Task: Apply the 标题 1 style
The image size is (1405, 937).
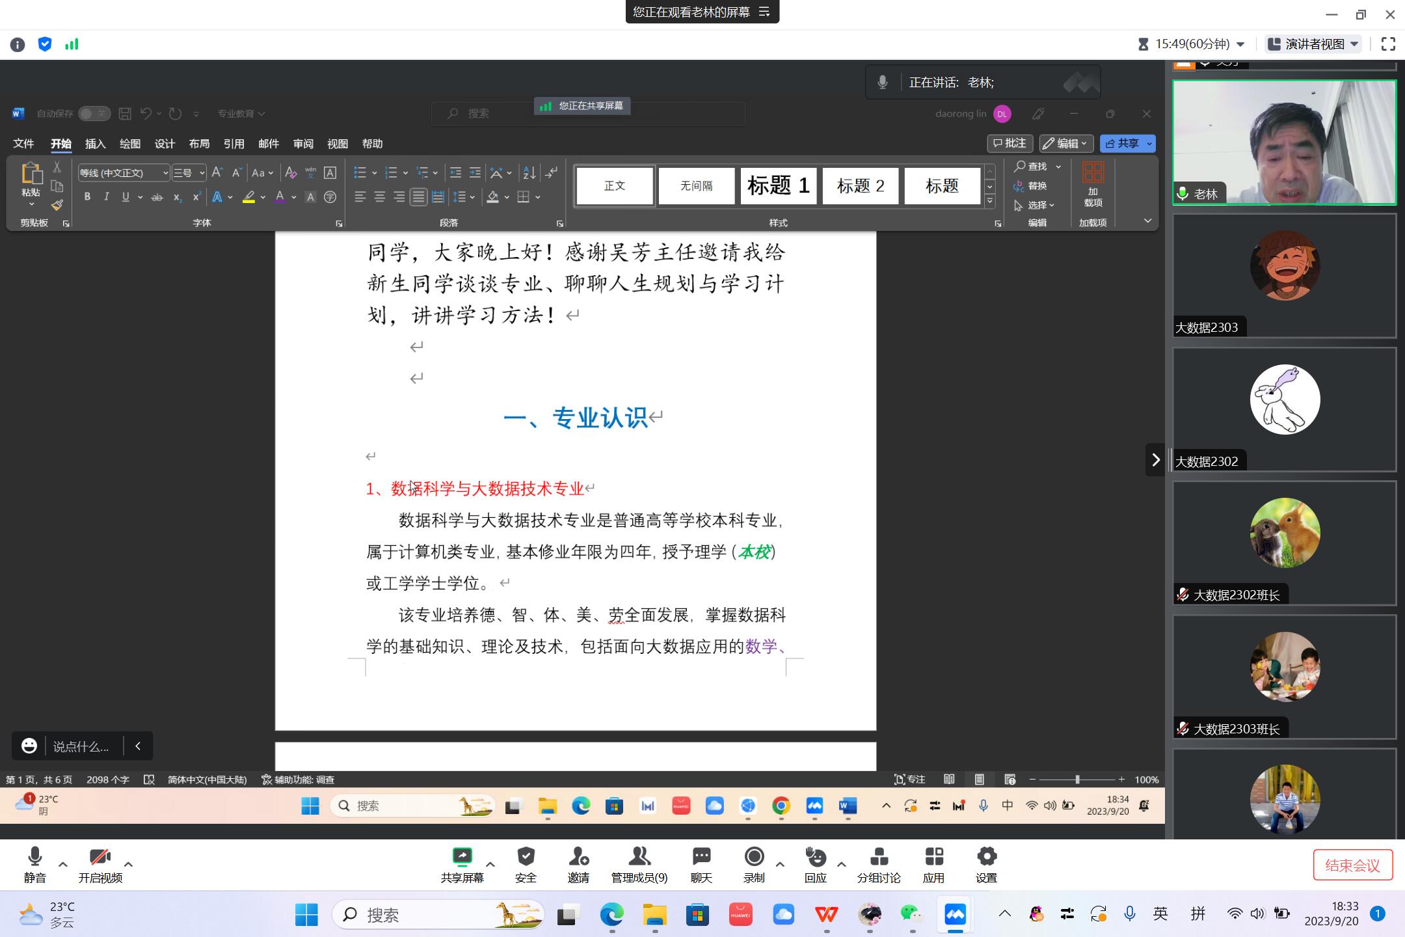Action: pyautogui.click(x=779, y=186)
